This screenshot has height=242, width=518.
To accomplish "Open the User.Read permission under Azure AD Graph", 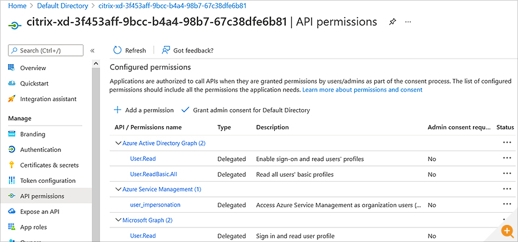I will coord(143,158).
